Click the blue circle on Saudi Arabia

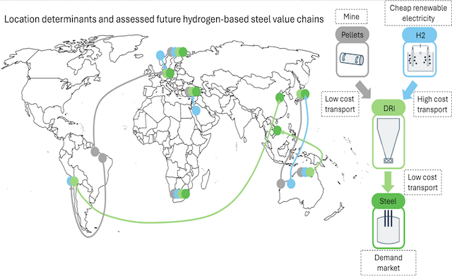(x=196, y=110)
